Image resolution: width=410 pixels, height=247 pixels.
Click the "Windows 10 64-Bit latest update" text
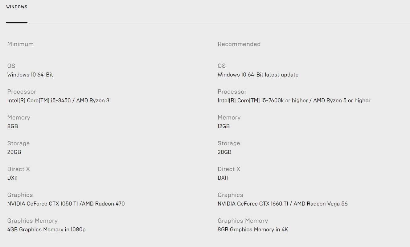(x=258, y=75)
